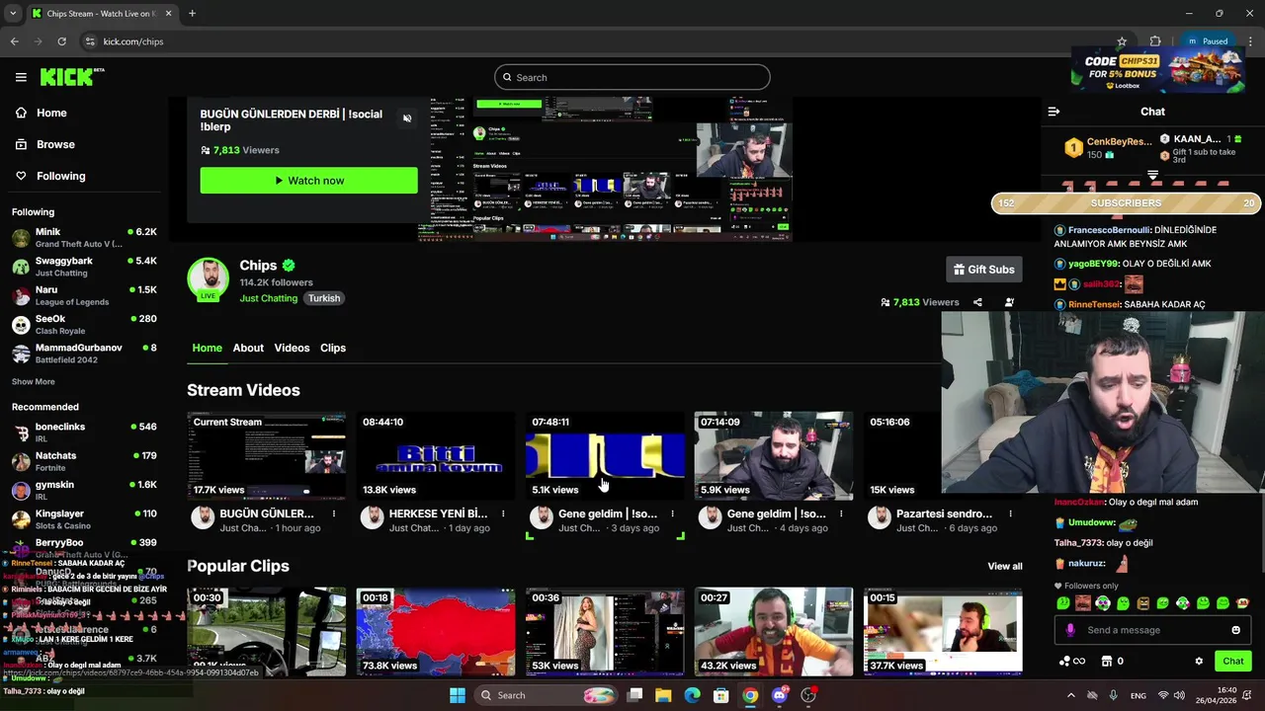The height and width of the screenshot is (711, 1265).
Task: Select the angry brown block emote
Action: [x=1143, y=602]
